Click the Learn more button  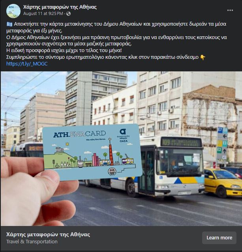(219, 238)
